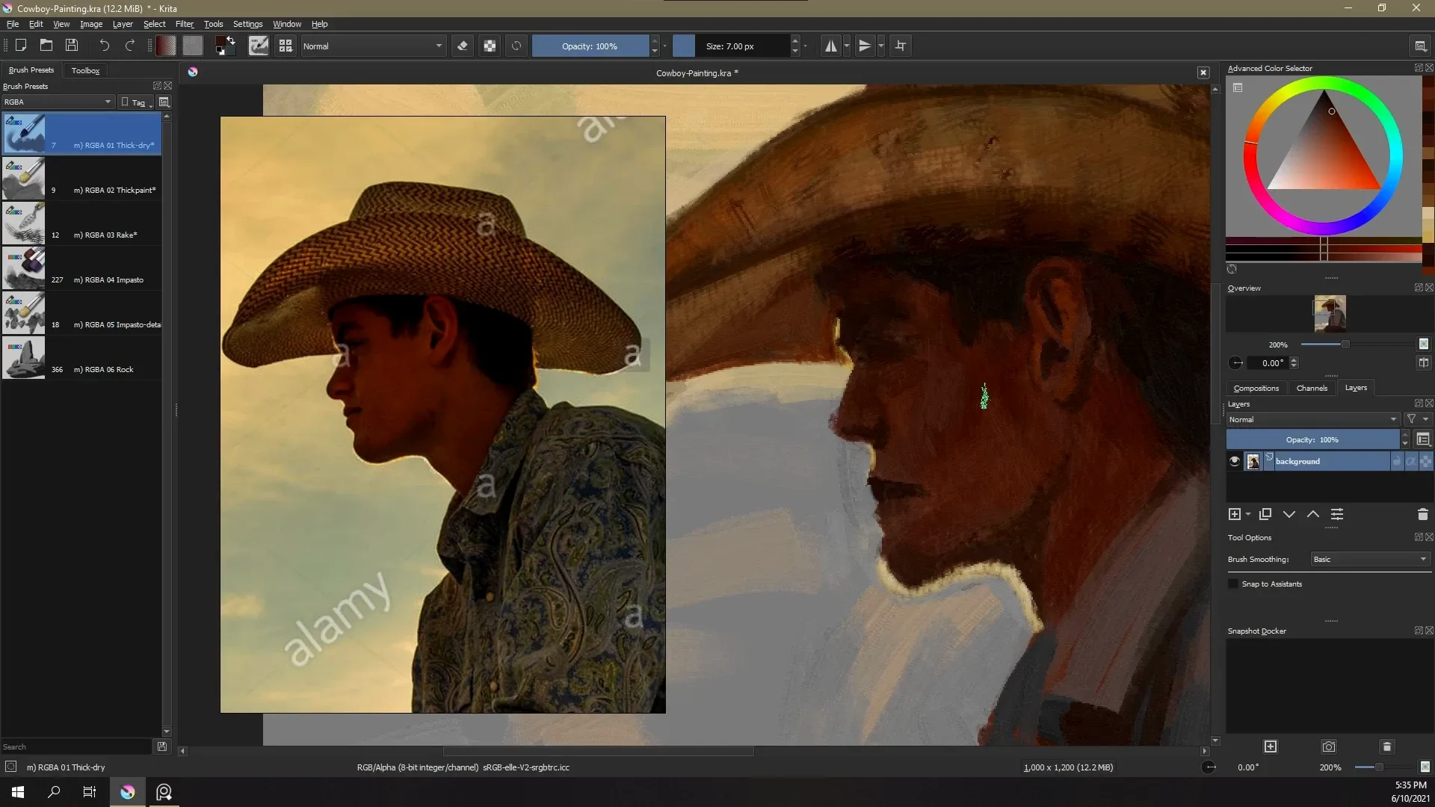
Task: Toggle visibility of the background layer
Action: [1234, 461]
